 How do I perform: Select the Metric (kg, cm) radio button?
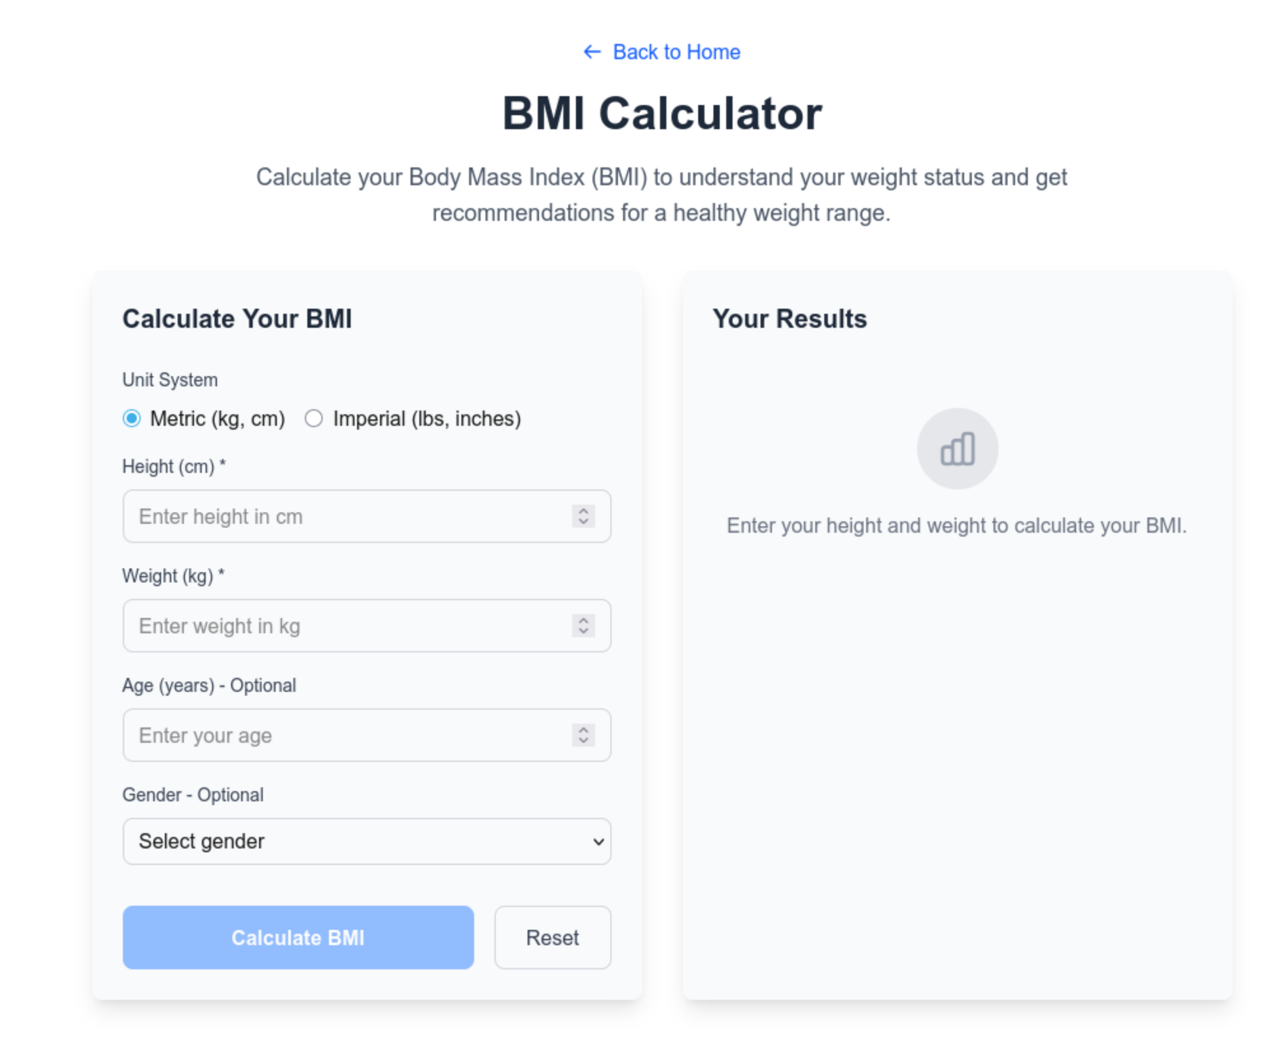[132, 419]
